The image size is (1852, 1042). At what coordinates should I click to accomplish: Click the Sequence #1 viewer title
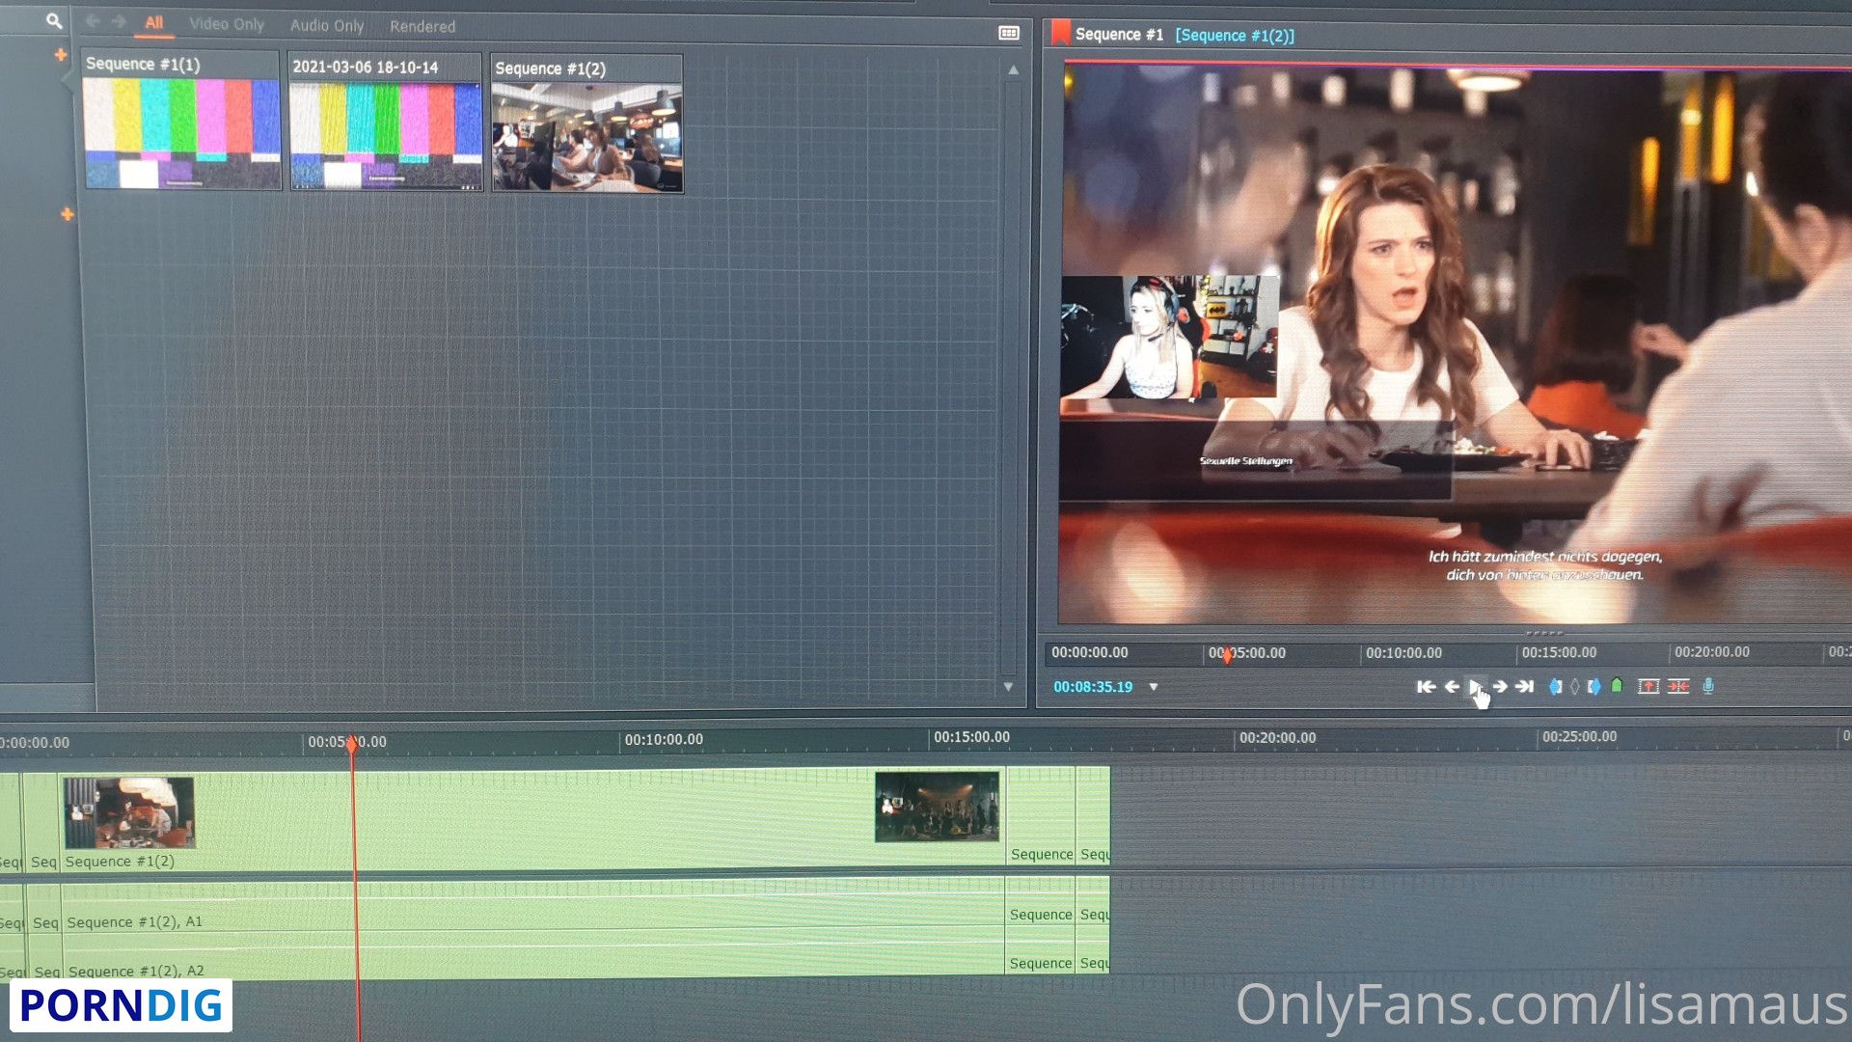point(1119,35)
